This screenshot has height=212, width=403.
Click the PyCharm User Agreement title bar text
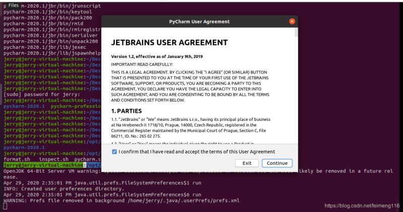(x=199, y=22)
